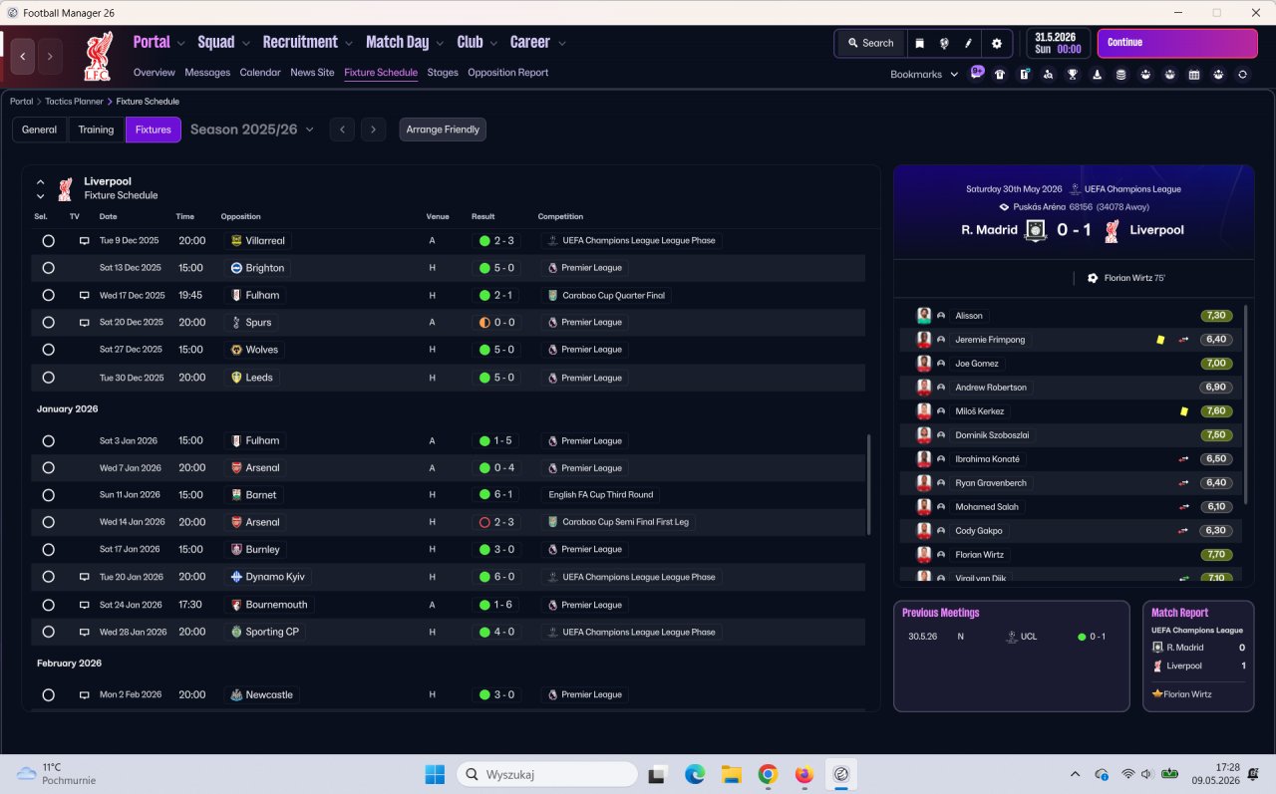Click the Liverpool club crest in header
1276x794 pixels.
tap(98, 56)
